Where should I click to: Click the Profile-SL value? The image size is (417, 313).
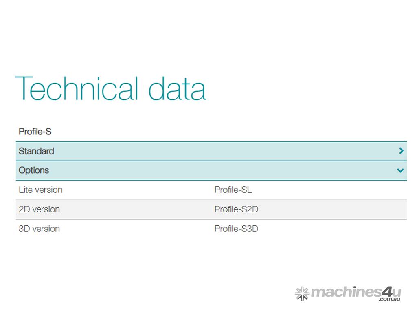pos(233,190)
